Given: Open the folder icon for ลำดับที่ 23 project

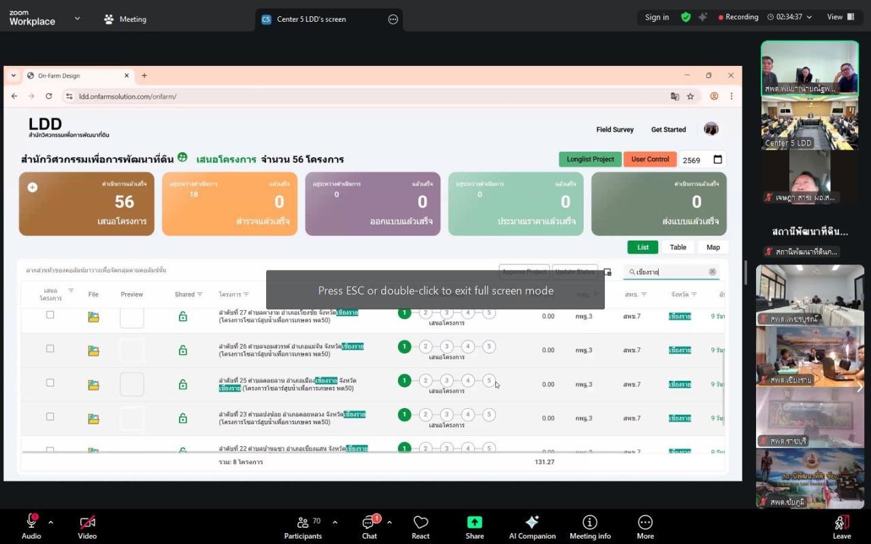Looking at the screenshot, I should 93,419.
